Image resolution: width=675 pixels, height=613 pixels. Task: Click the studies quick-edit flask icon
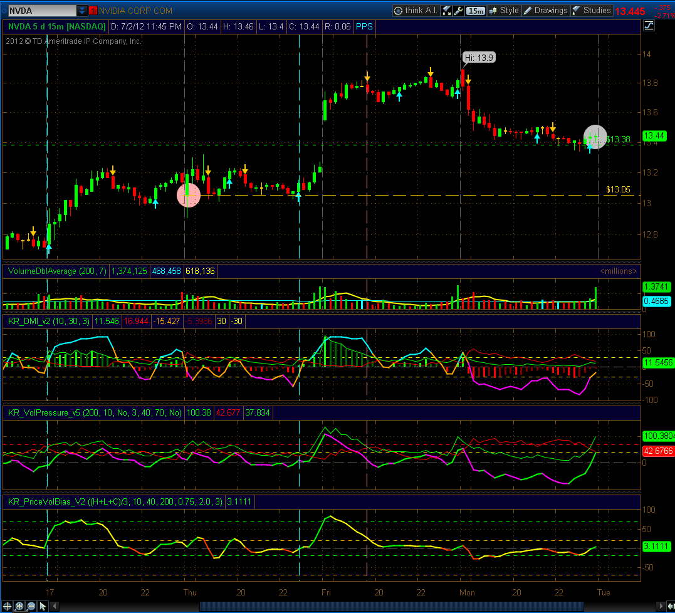pos(446,11)
